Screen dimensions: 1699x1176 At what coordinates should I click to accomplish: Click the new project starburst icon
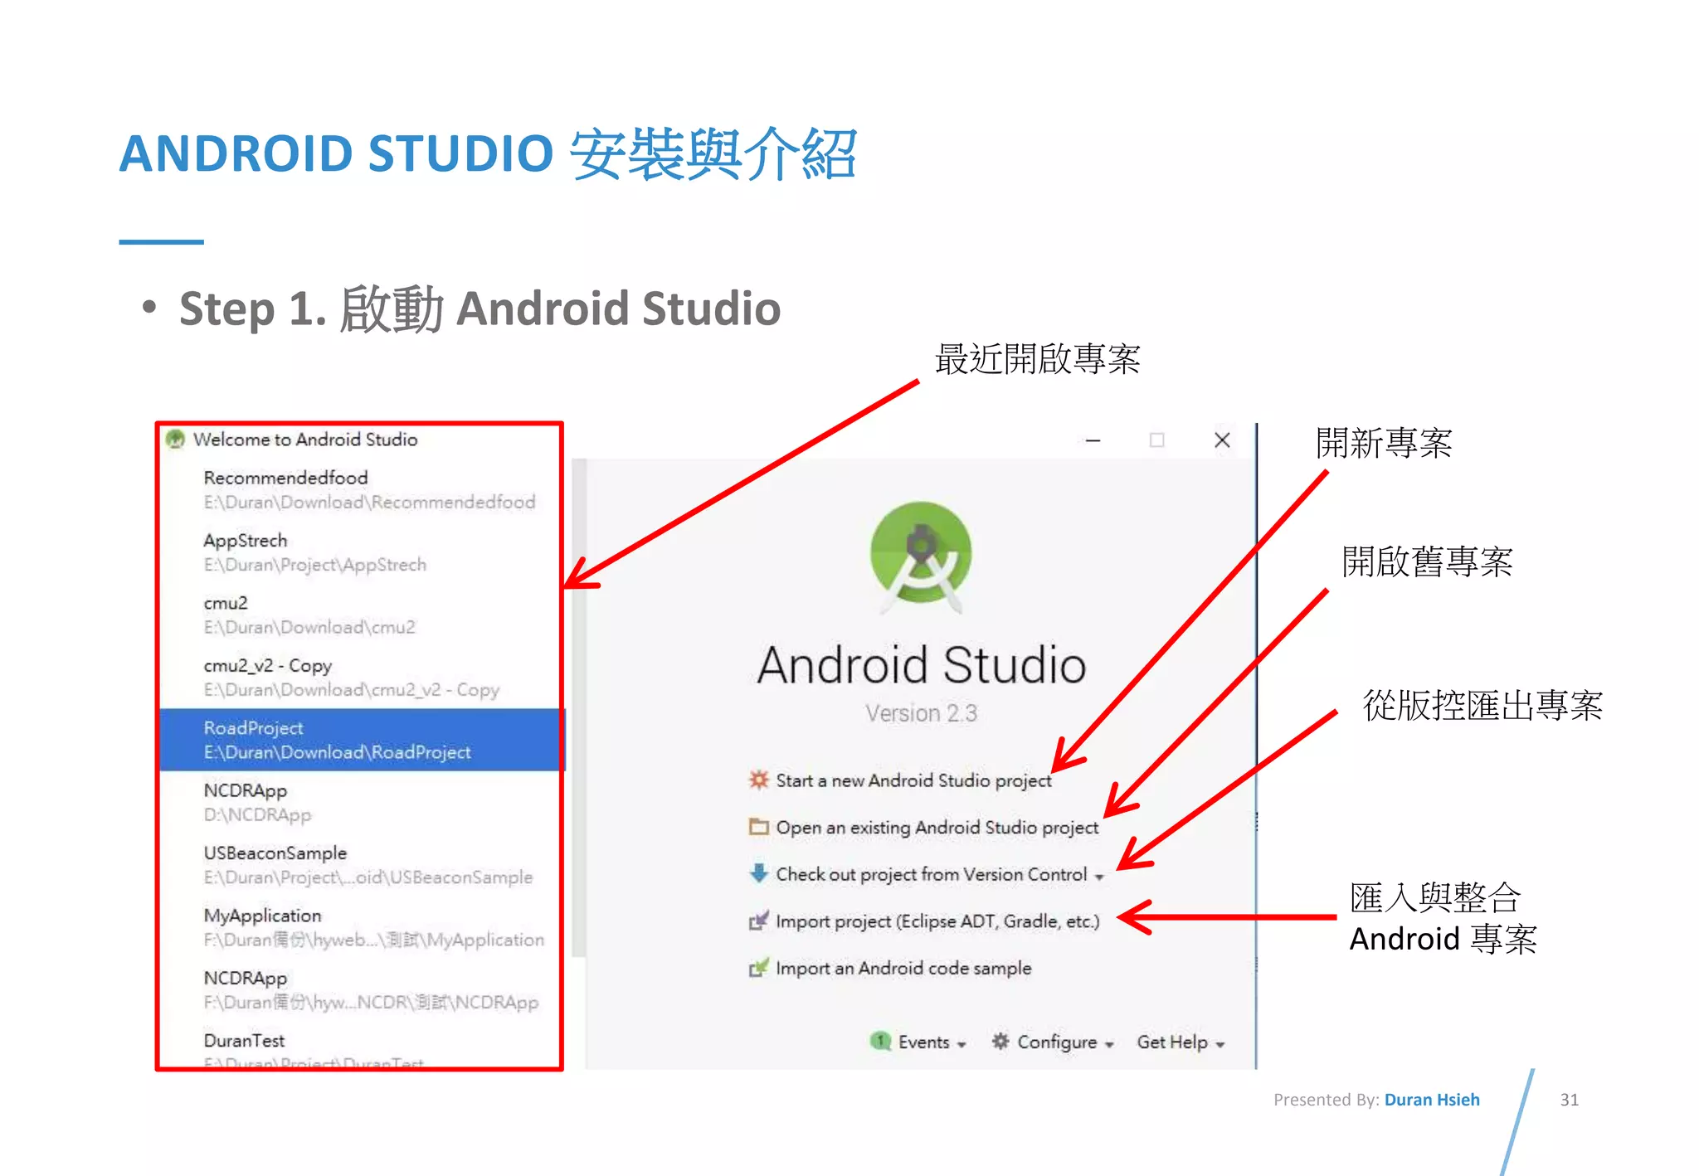pos(759,780)
